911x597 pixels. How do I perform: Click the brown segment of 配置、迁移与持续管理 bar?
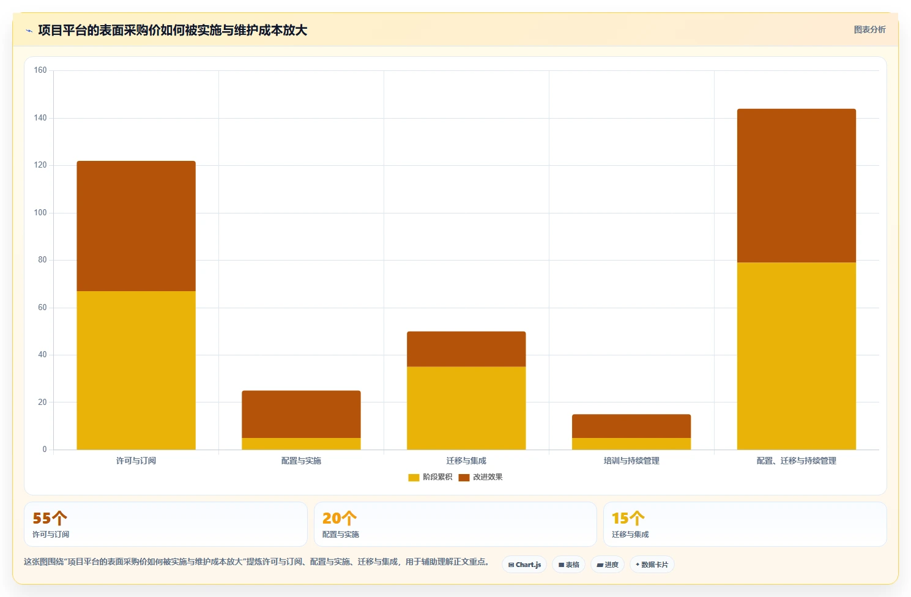797,185
